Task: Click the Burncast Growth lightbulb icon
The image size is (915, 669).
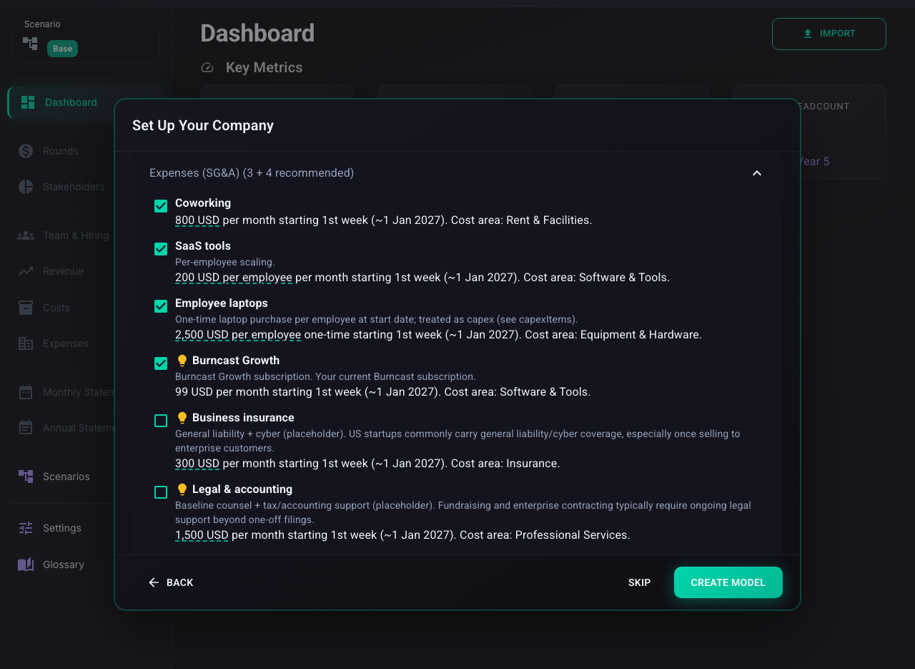Action: [x=182, y=361]
